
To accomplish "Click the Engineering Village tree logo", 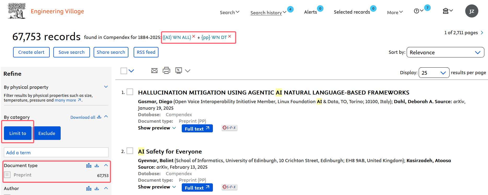I will pyautogui.click(x=17, y=11).
